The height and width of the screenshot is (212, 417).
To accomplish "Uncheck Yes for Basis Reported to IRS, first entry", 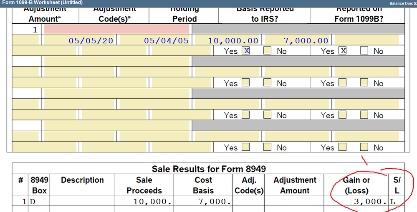I will pos(246,51).
